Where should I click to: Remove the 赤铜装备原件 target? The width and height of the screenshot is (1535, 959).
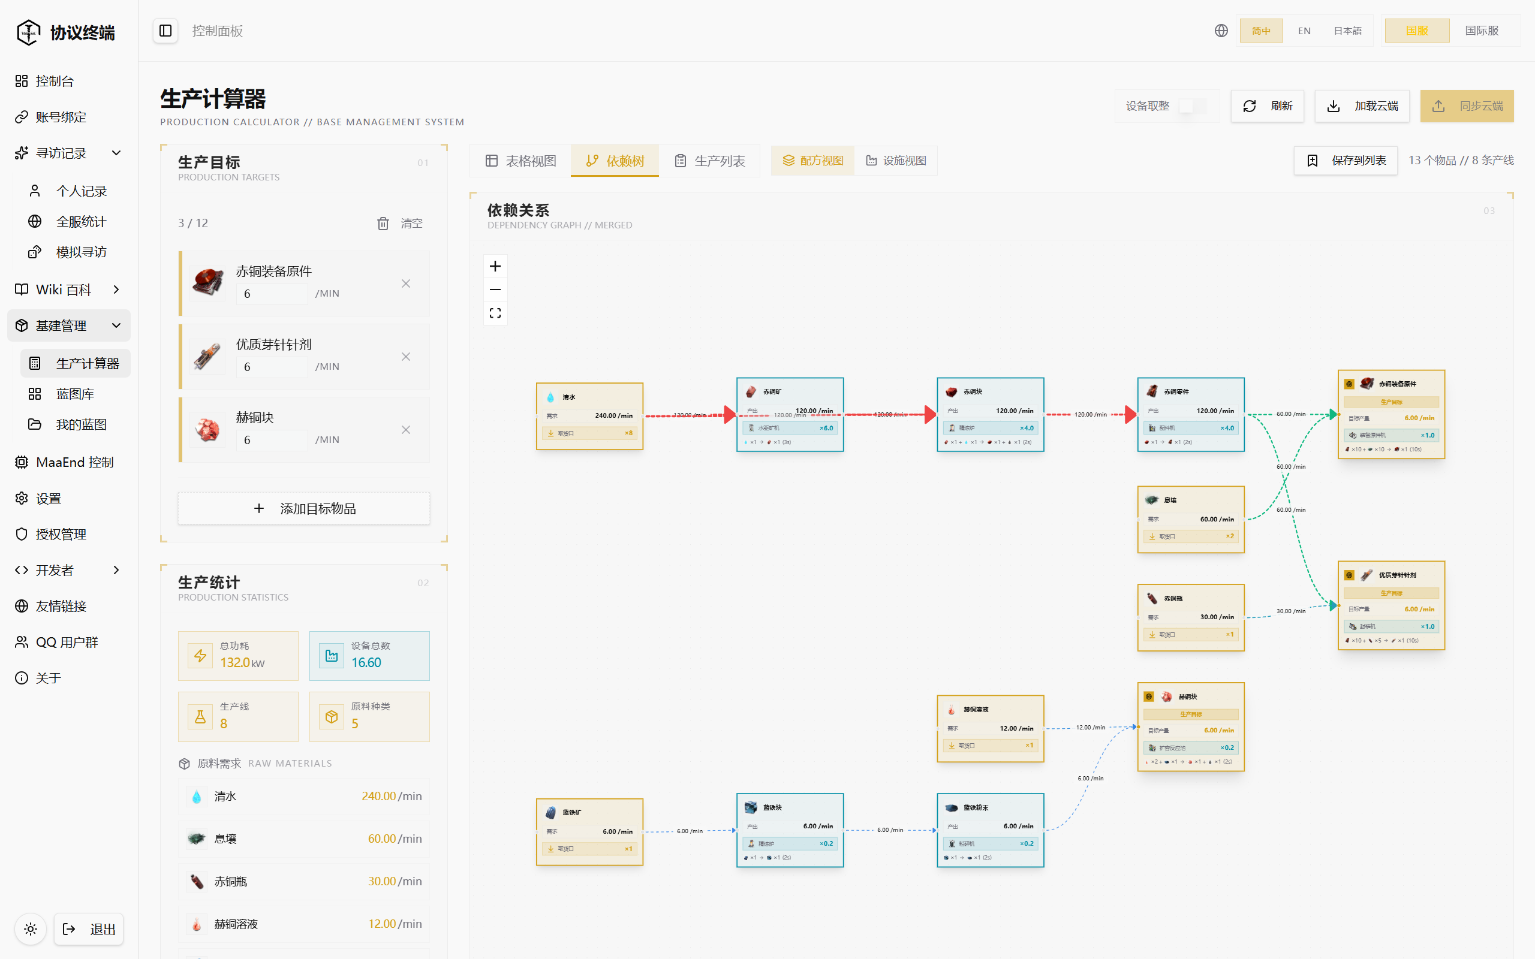406,284
